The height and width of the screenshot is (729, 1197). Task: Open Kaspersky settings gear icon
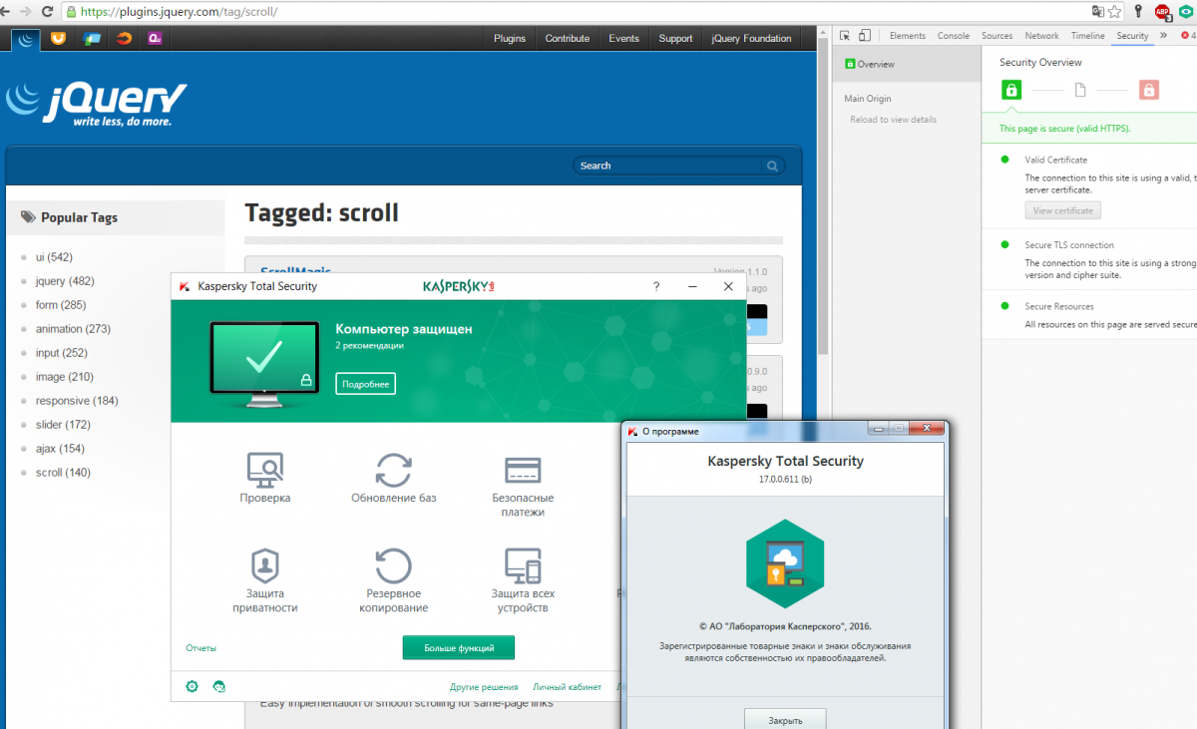click(192, 686)
